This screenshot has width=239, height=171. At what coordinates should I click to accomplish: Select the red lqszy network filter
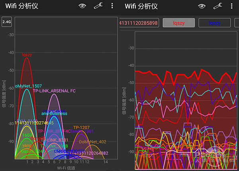[x=179, y=23]
